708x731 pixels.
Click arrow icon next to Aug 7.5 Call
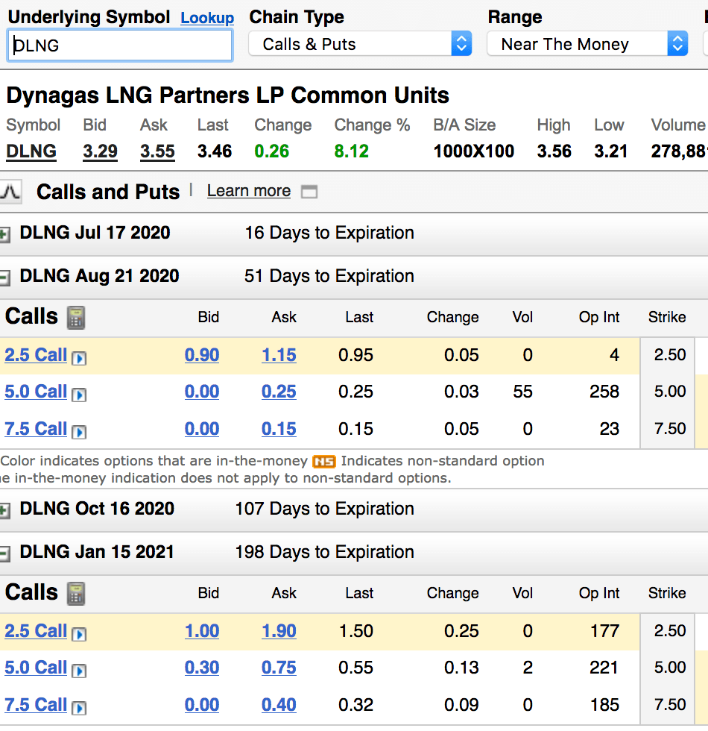tap(79, 432)
